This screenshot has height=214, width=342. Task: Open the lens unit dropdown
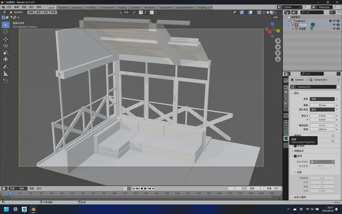[322, 110]
